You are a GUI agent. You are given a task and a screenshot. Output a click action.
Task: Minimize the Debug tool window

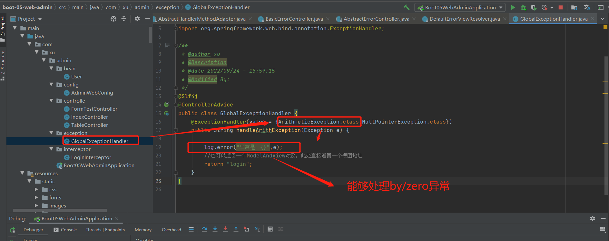click(603, 218)
